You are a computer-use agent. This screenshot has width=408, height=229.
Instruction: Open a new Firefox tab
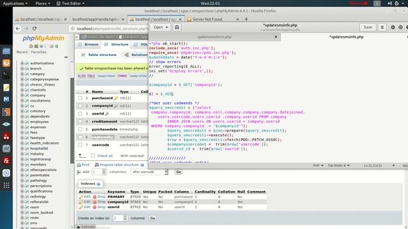coord(246,19)
